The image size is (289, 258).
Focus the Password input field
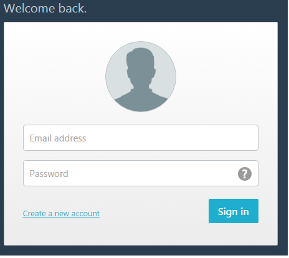[141, 173]
